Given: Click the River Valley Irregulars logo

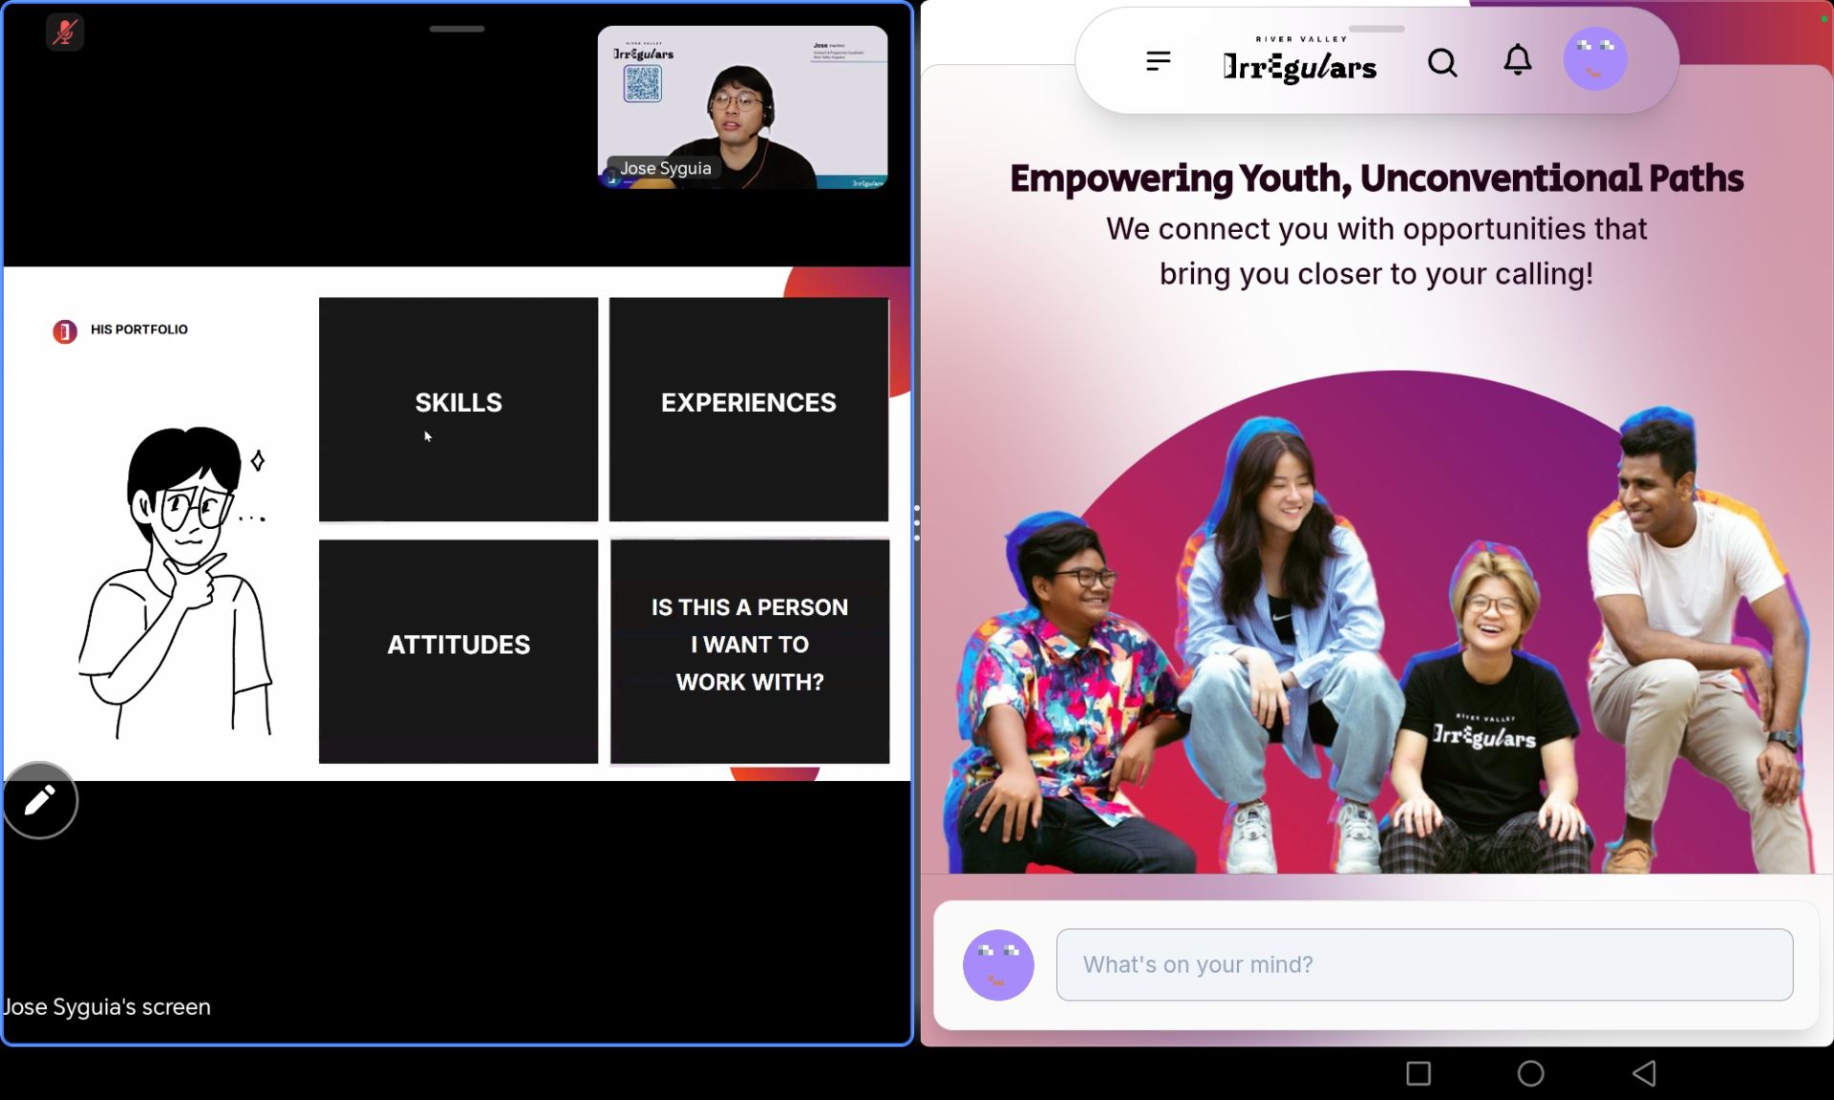Looking at the screenshot, I should 1300,60.
